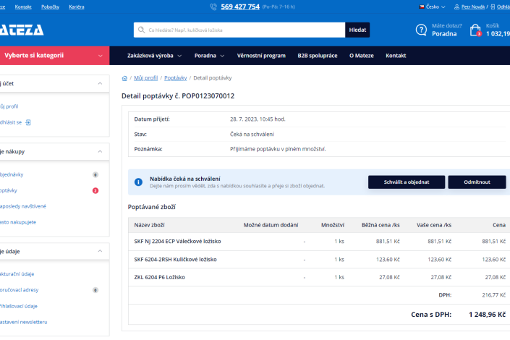Click the Czech flag icon

(x=422, y=7)
